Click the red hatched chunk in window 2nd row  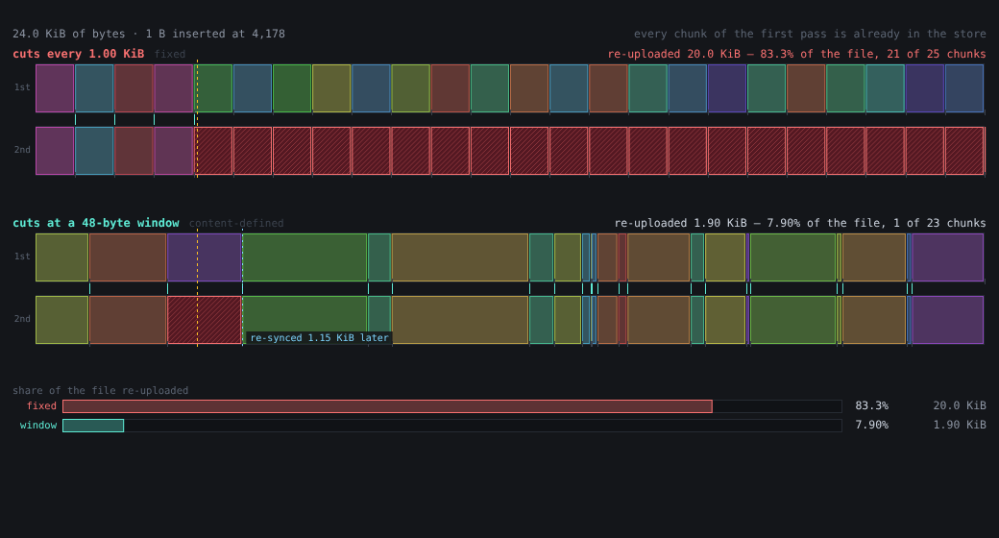[x=204, y=320]
